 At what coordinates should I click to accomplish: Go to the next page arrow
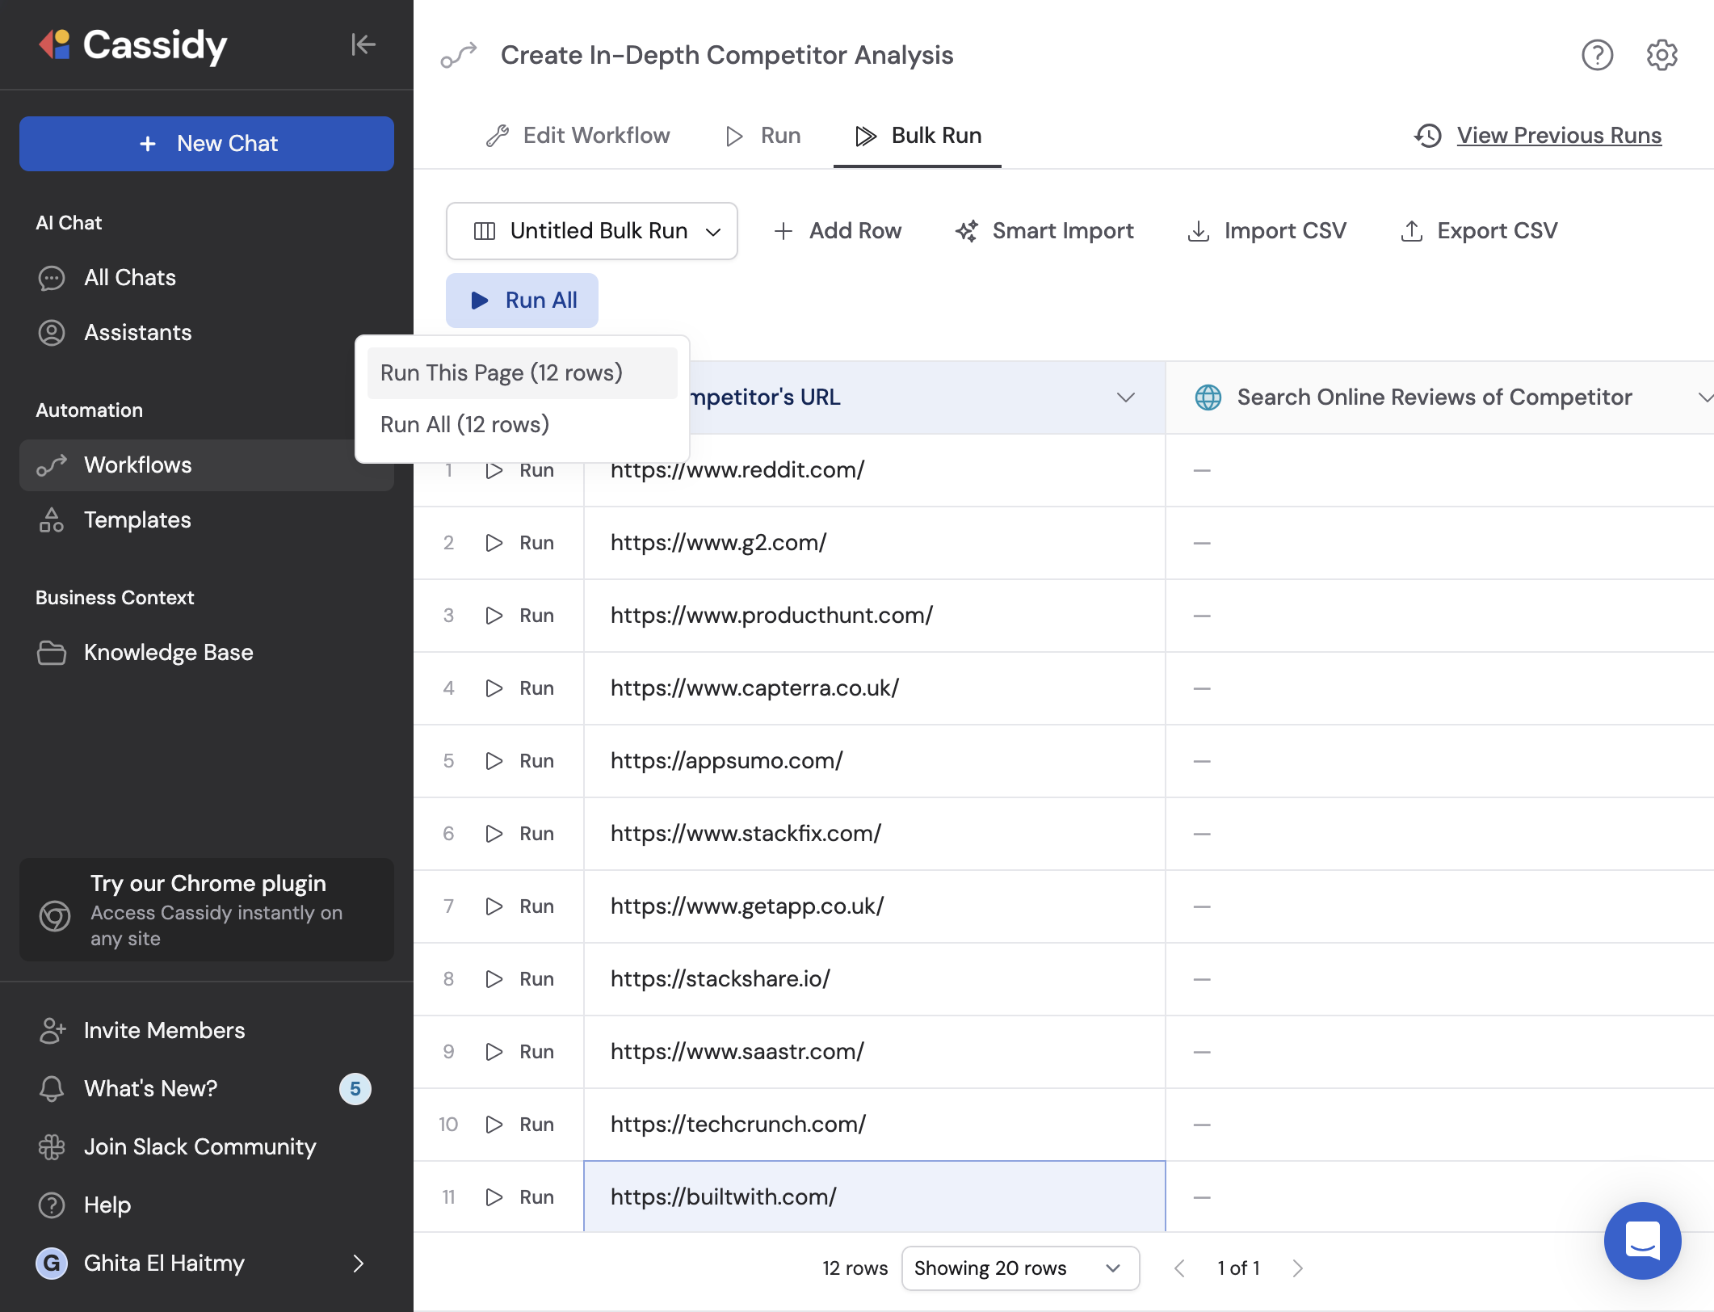[x=1297, y=1268]
